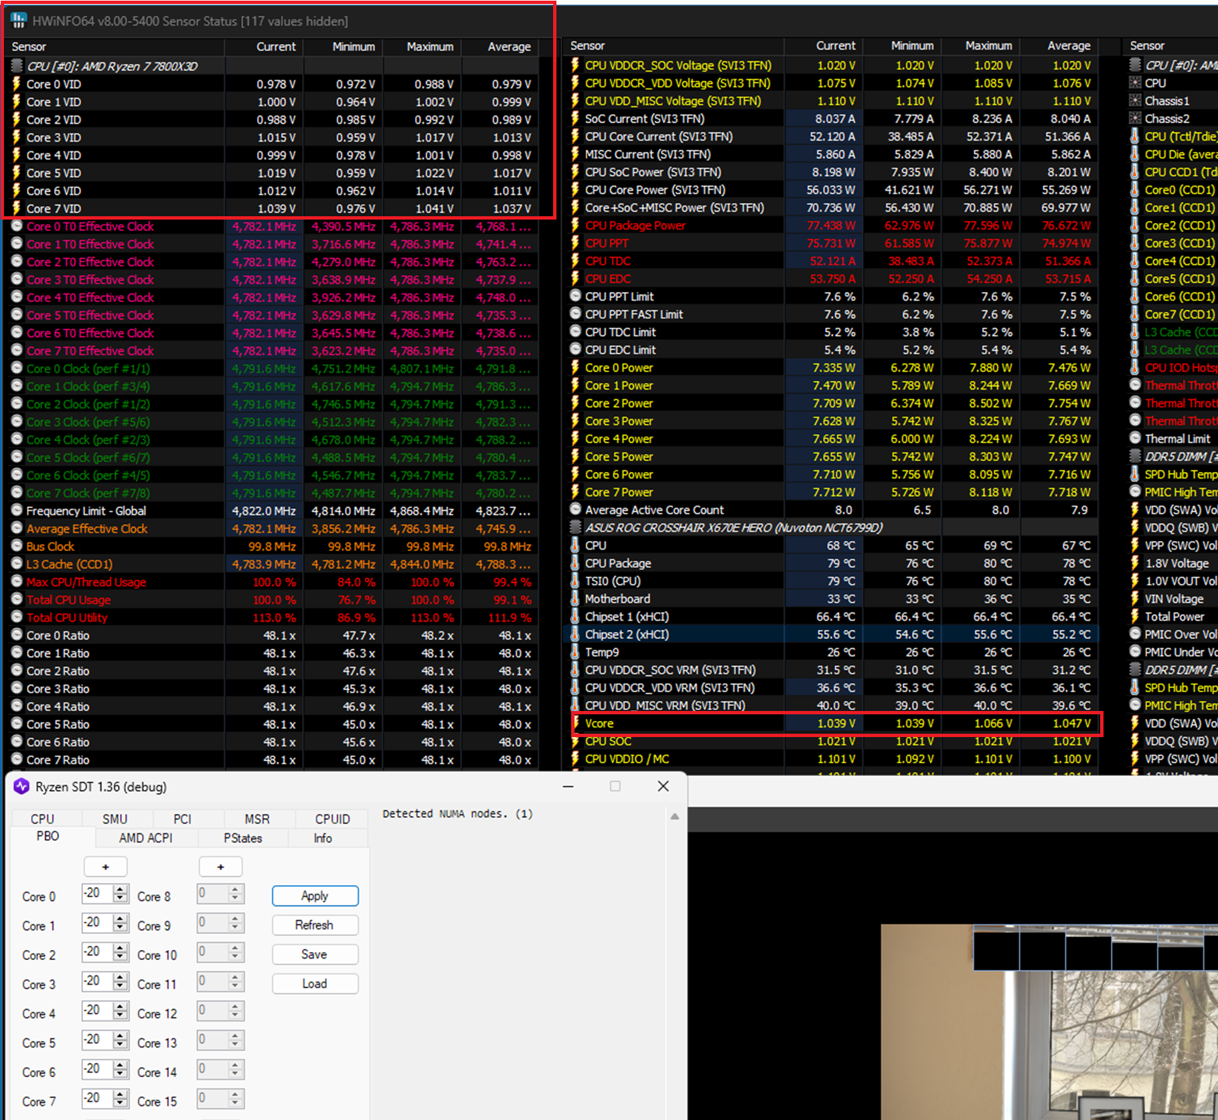The image size is (1218, 1120).
Task: Click the plus button above Core 8 offset
Action: click(220, 867)
